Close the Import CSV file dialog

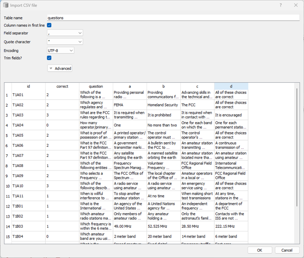click(x=296, y=5)
